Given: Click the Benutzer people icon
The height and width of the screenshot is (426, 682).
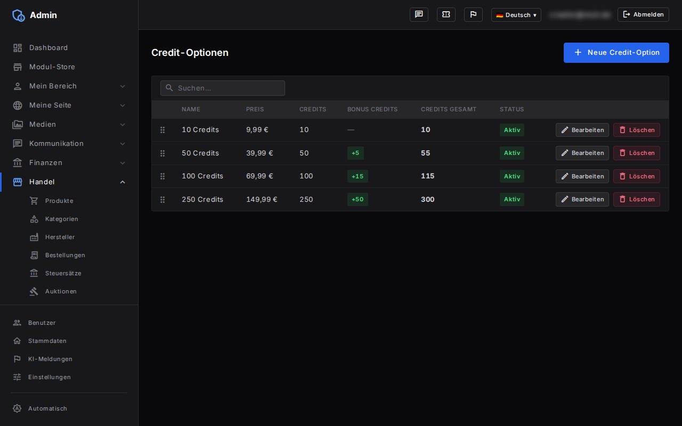Looking at the screenshot, I should point(17,323).
